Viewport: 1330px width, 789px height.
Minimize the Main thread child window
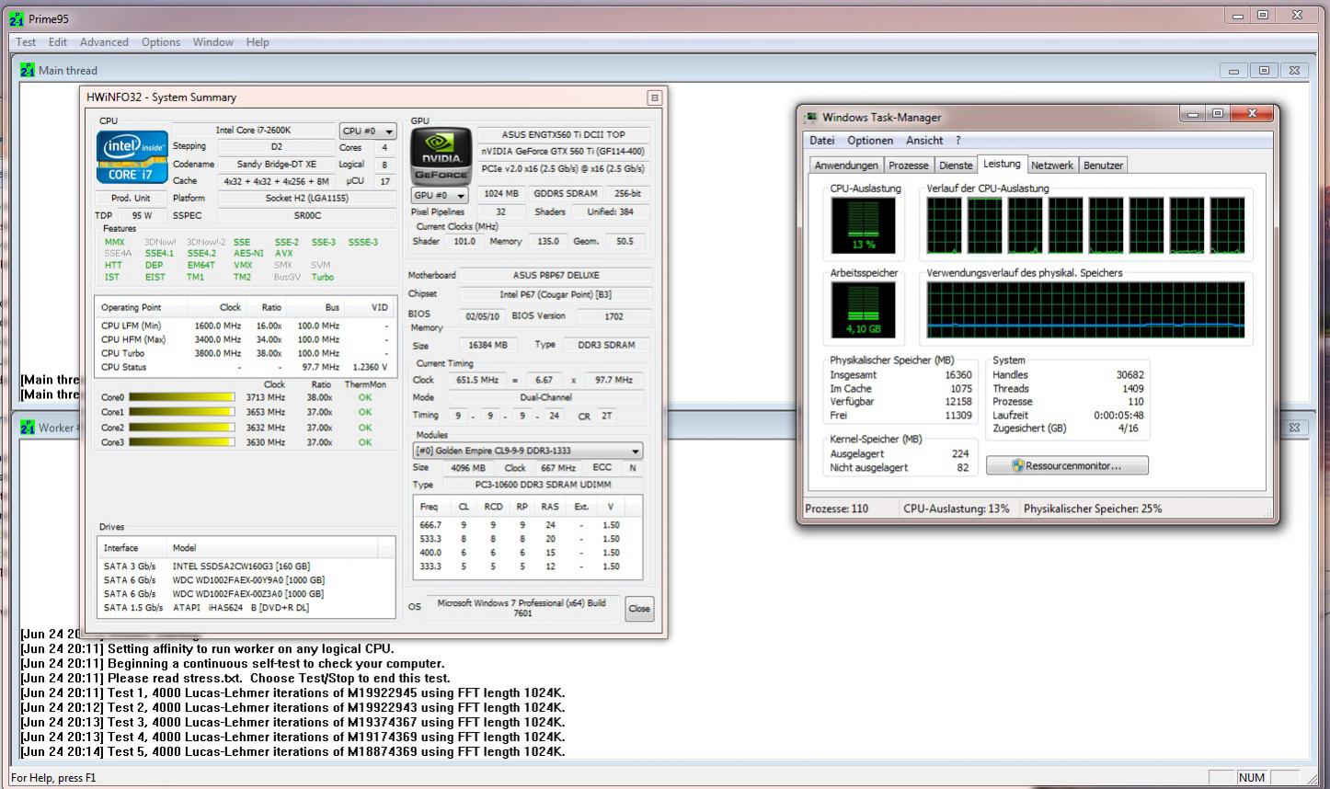click(x=1233, y=71)
